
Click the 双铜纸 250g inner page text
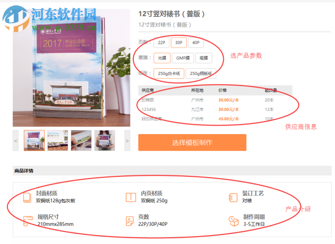coord(154,201)
